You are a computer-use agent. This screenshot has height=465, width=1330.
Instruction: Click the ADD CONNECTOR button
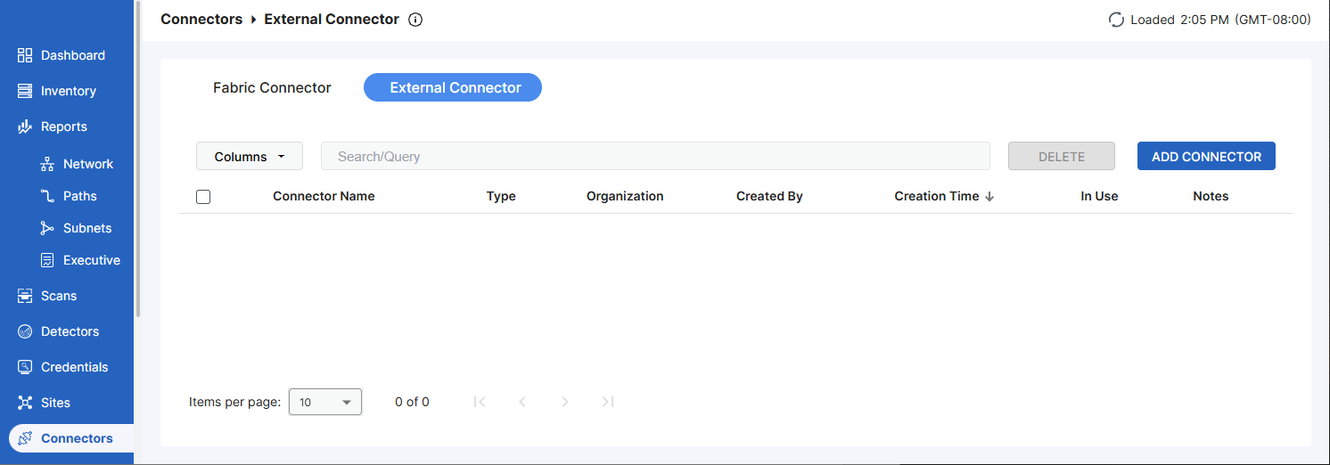(x=1206, y=156)
